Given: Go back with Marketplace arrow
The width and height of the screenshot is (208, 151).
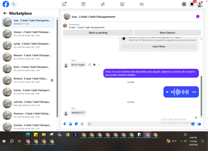Looking at the screenshot, I should 5,13.
